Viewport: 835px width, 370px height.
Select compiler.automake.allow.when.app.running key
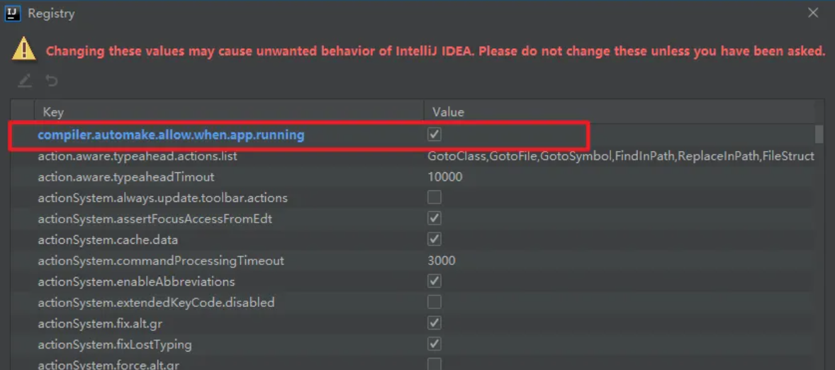click(171, 135)
